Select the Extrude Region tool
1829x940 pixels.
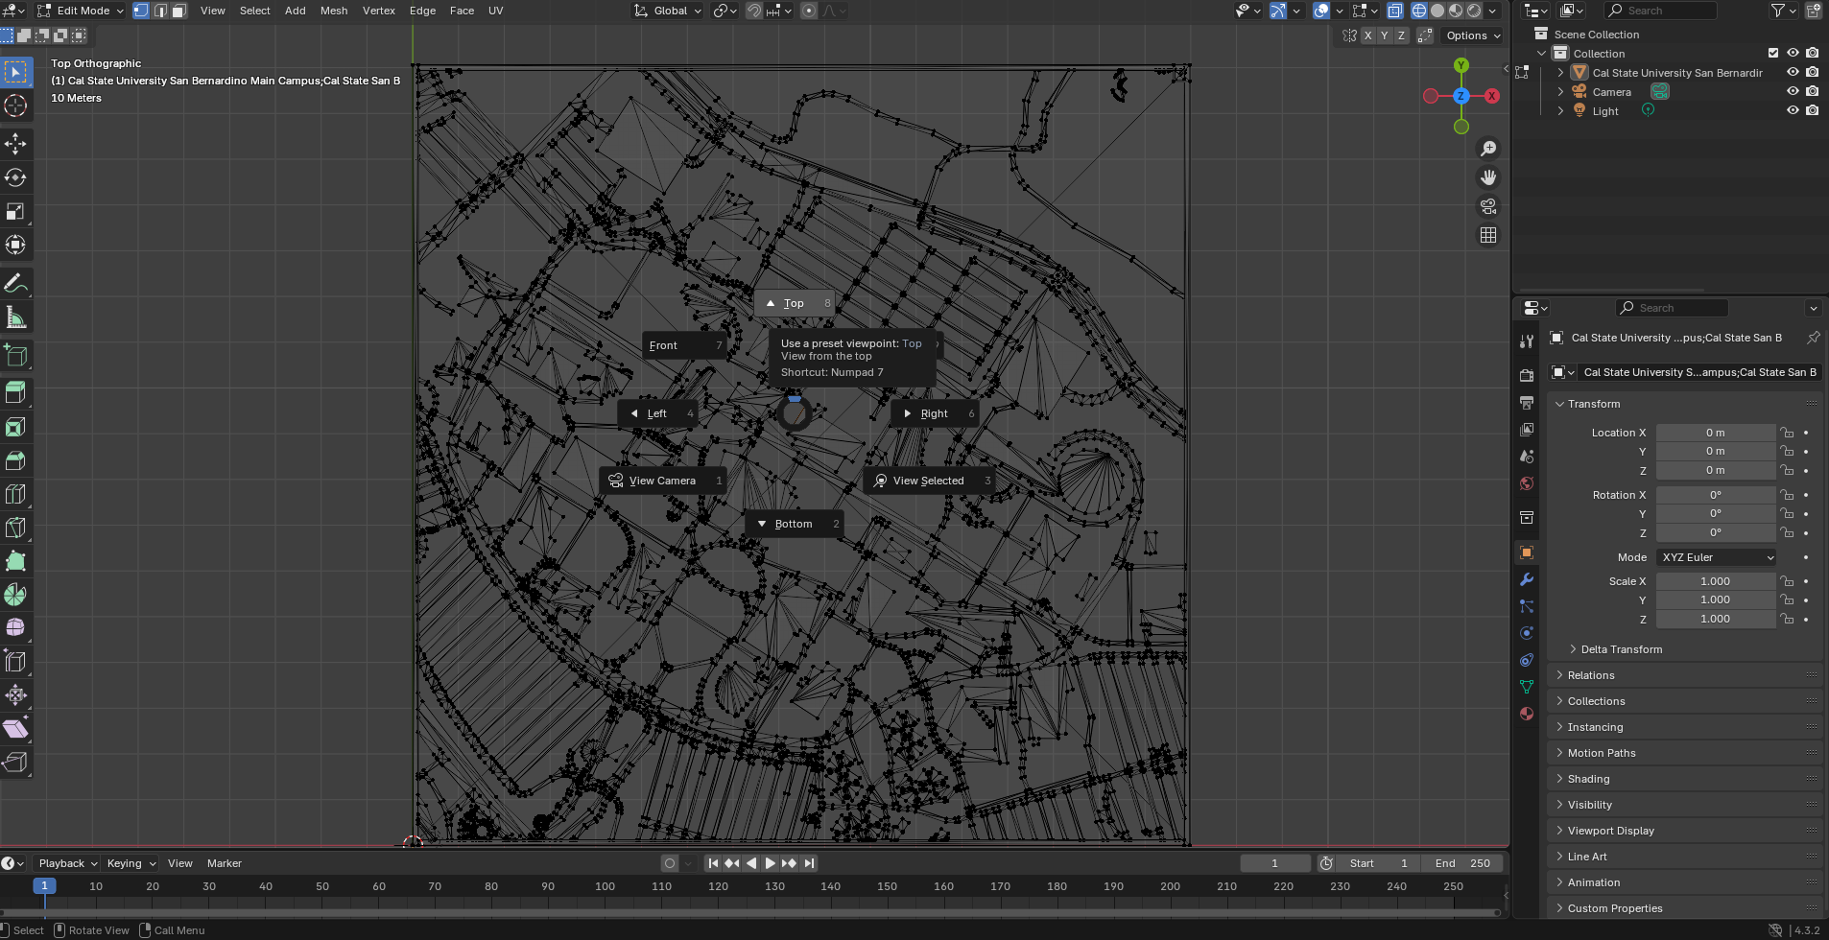[x=15, y=393]
